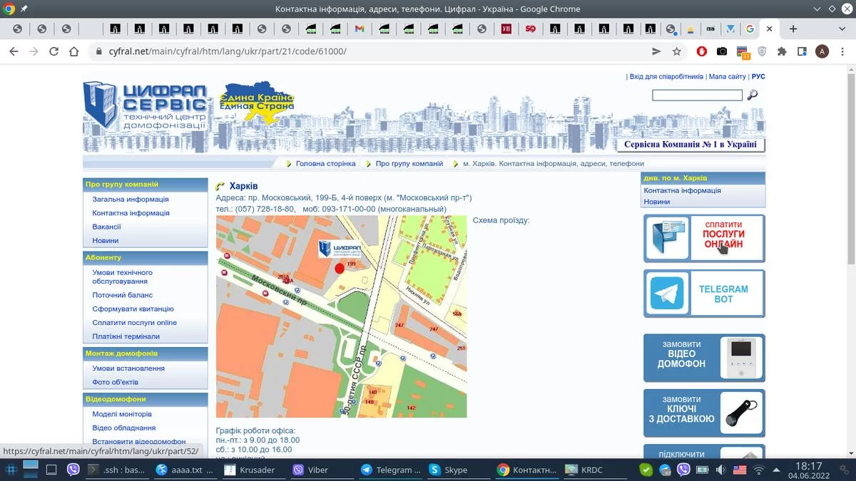The width and height of the screenshot is (856, 481).
Task: Select Вакансії in the left menu
Action: click(106, 227)
